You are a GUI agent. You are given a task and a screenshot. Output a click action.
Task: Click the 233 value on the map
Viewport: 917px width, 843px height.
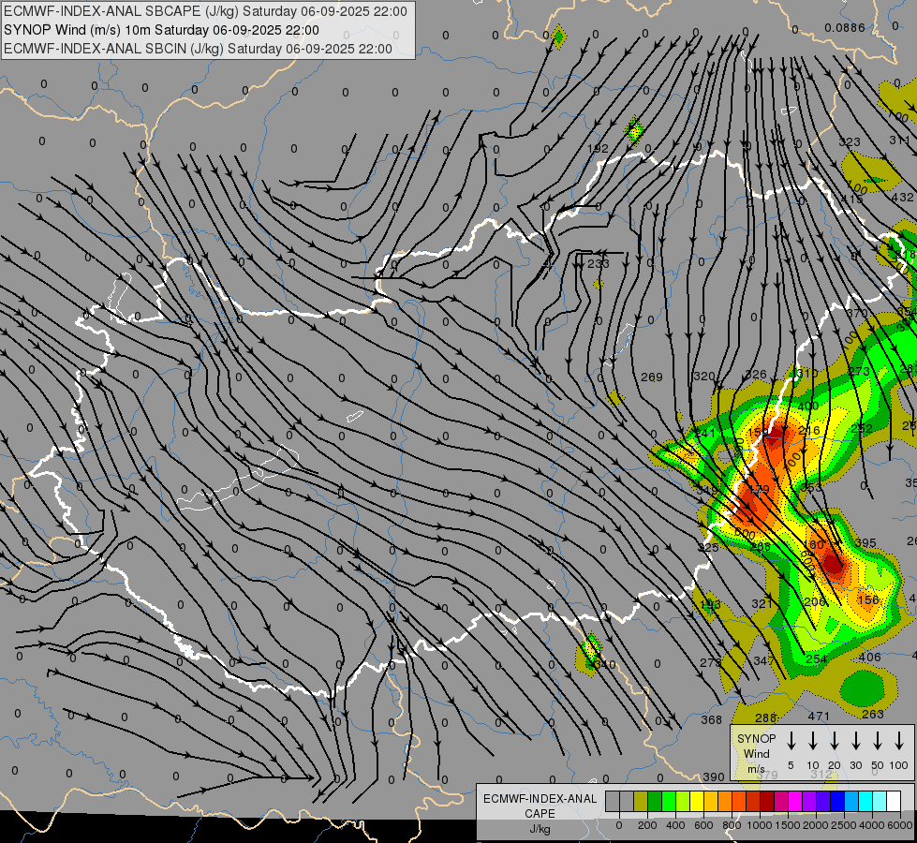[599, 264]
